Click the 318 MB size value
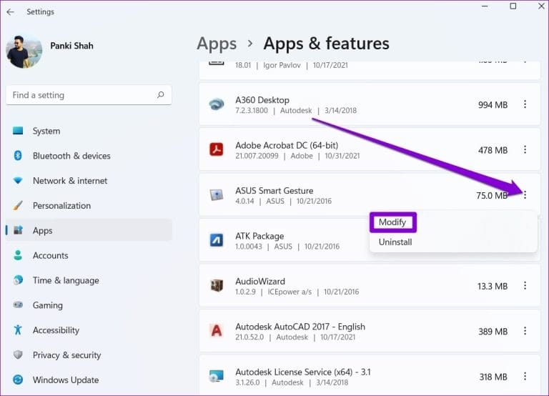This screenshot has height=396, width=549. (493, 377)
